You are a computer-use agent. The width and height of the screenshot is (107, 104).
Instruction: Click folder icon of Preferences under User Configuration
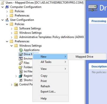pos(12,41)
